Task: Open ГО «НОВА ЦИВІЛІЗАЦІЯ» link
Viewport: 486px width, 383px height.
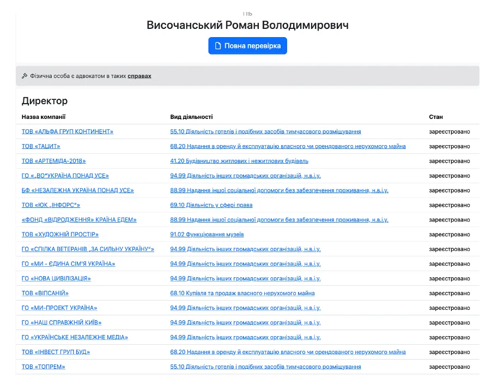Action: (56, 278)
